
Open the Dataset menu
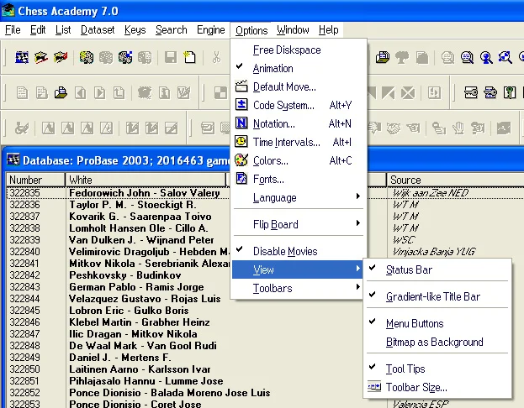click(x=98, y=30)
